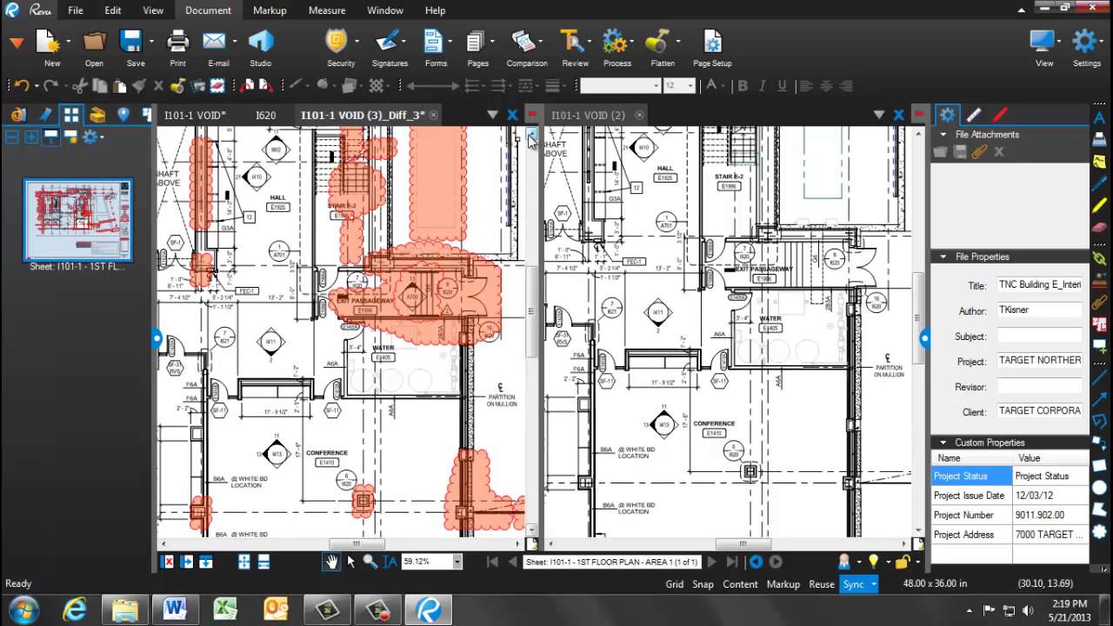This screenshot has width=1113, height=626.
Task: Open the Measure menu
Action: click(x=327, y=10)
